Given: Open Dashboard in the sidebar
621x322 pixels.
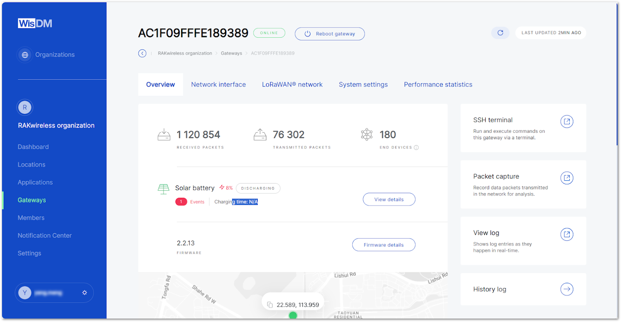Looking at the screenshot, I should [x=33, y=147].
